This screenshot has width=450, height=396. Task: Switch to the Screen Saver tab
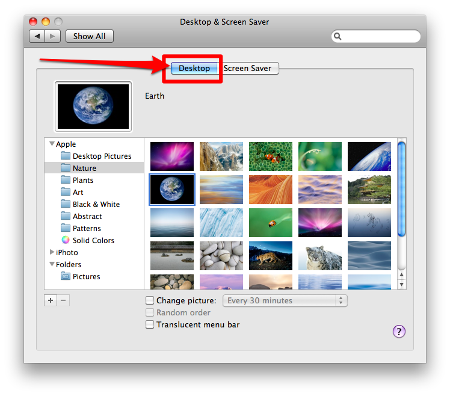[x=248, y=68]
